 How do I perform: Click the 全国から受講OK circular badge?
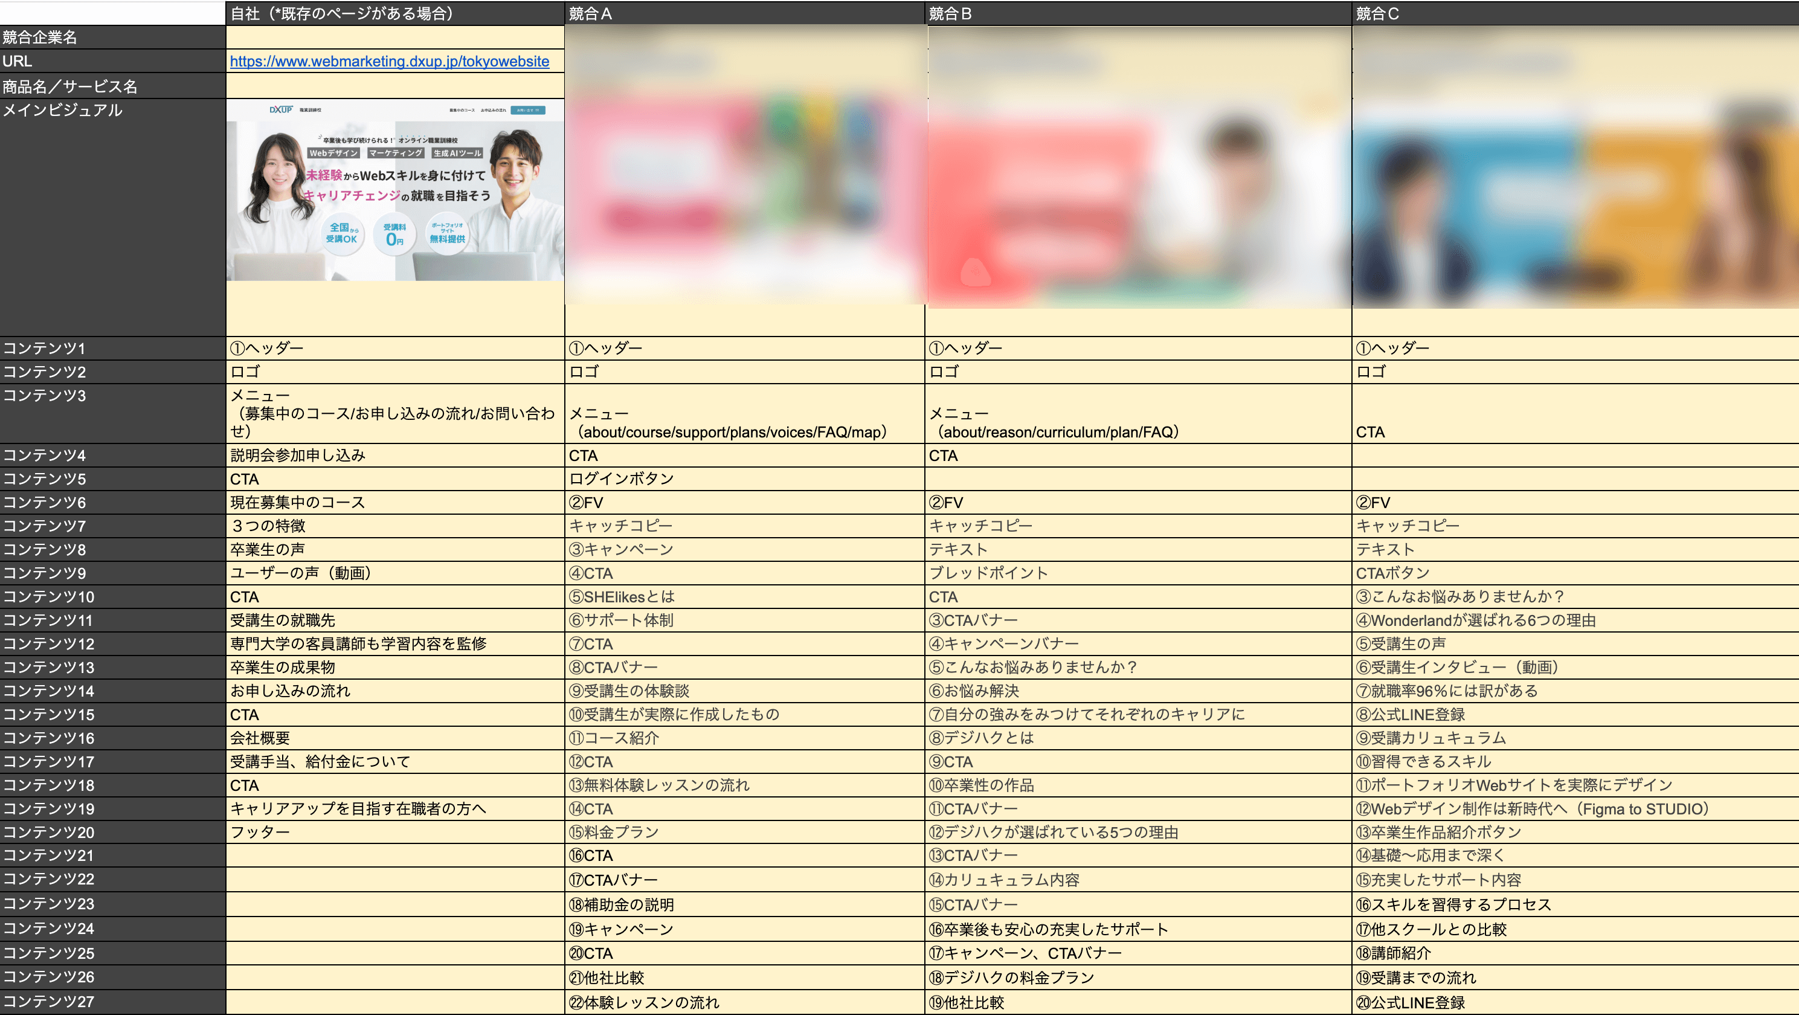point(343,234)
